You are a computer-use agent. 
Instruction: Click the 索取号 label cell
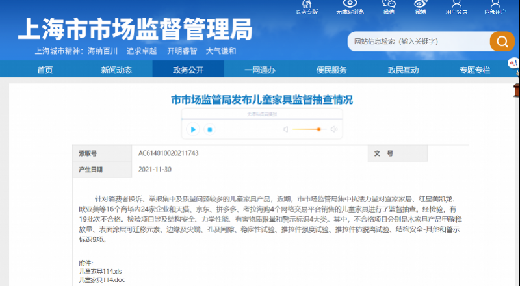tap(102, 153)
